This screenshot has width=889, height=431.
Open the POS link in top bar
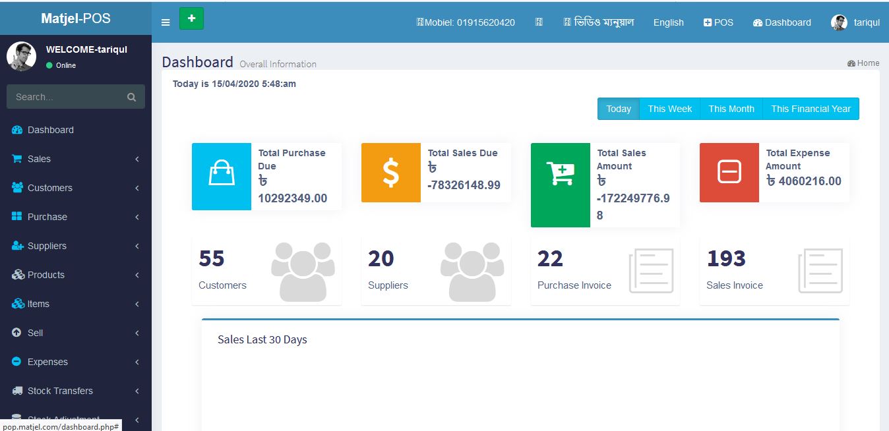tap(718, 22)
